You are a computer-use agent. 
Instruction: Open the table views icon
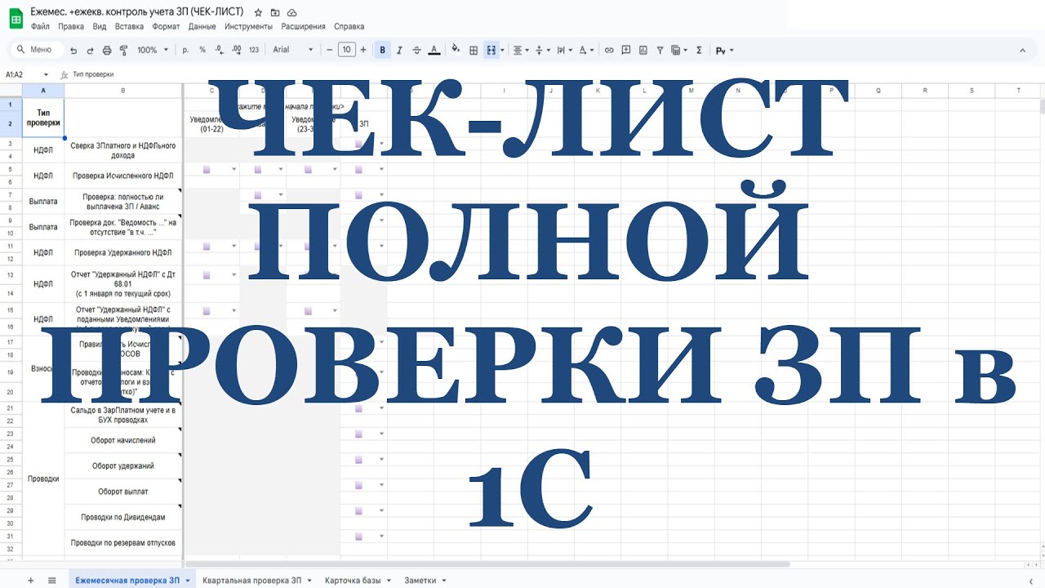pos(678,50)
